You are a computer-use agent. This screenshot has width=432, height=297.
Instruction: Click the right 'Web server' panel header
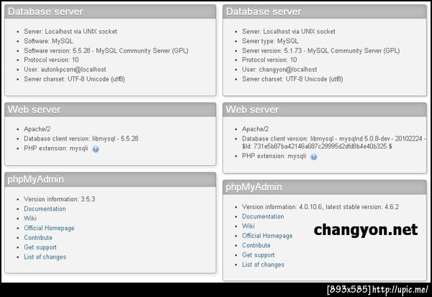(x=325, y=110)
